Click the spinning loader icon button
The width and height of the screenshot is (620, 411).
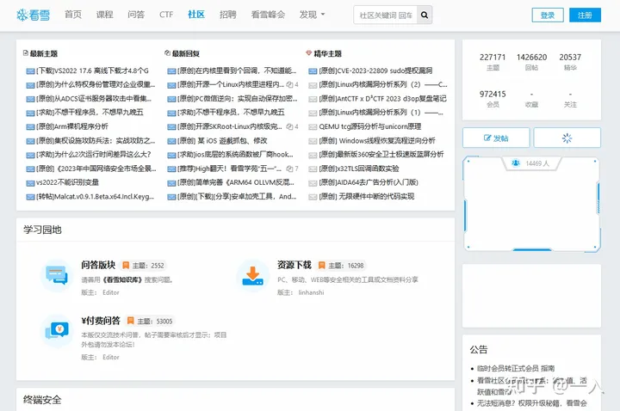[567, 138]
